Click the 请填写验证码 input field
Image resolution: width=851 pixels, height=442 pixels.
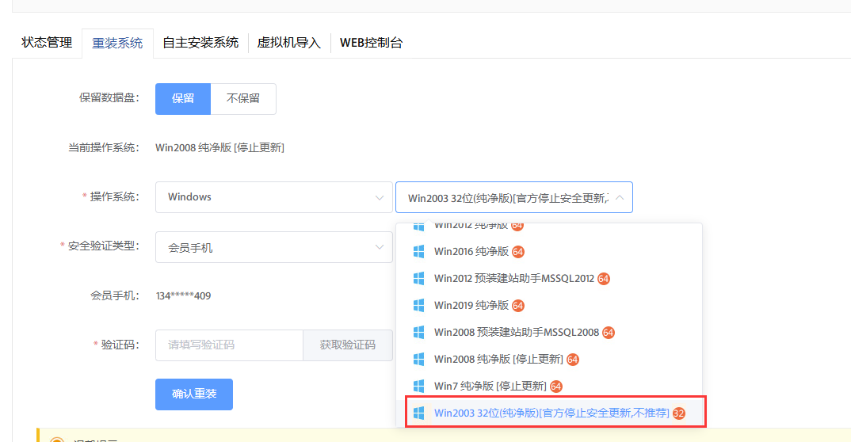click(229, 345)
